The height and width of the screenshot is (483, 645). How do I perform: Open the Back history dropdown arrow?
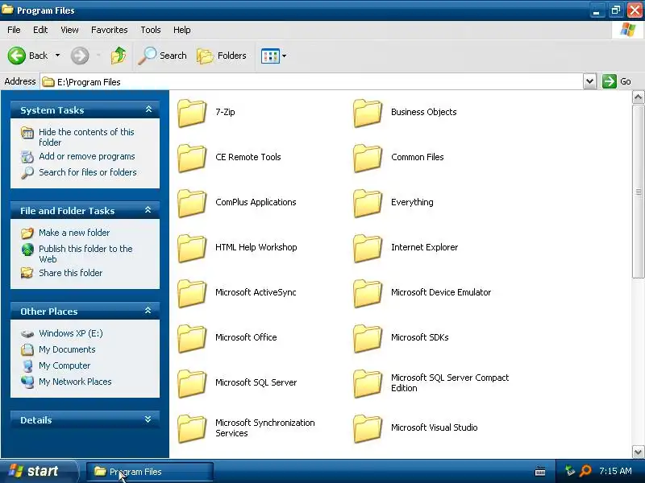[x=57, y=56]
